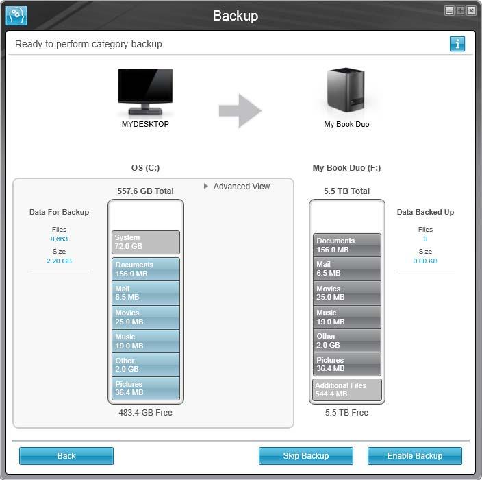Maximize the Backup window
482x480 pixels.
coord(460,11)
